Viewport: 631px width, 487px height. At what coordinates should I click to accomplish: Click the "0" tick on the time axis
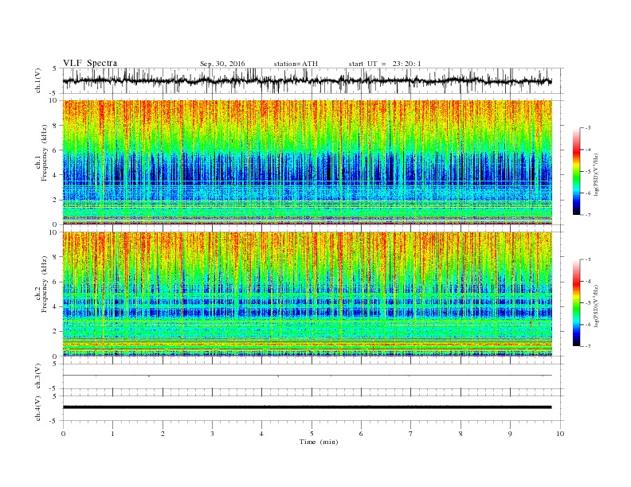(63, 434)
